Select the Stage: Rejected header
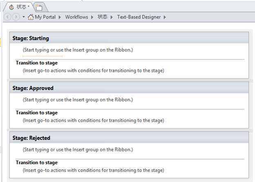Image resolution: width=255 pixels, height=182 pixels. [x=129, y=137]
